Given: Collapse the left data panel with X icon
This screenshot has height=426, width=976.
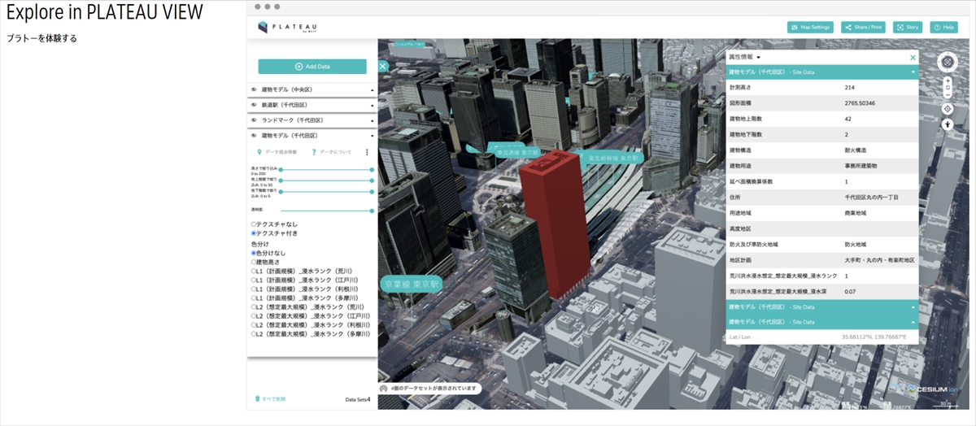Looking at the screenshot, I should 382,67.
